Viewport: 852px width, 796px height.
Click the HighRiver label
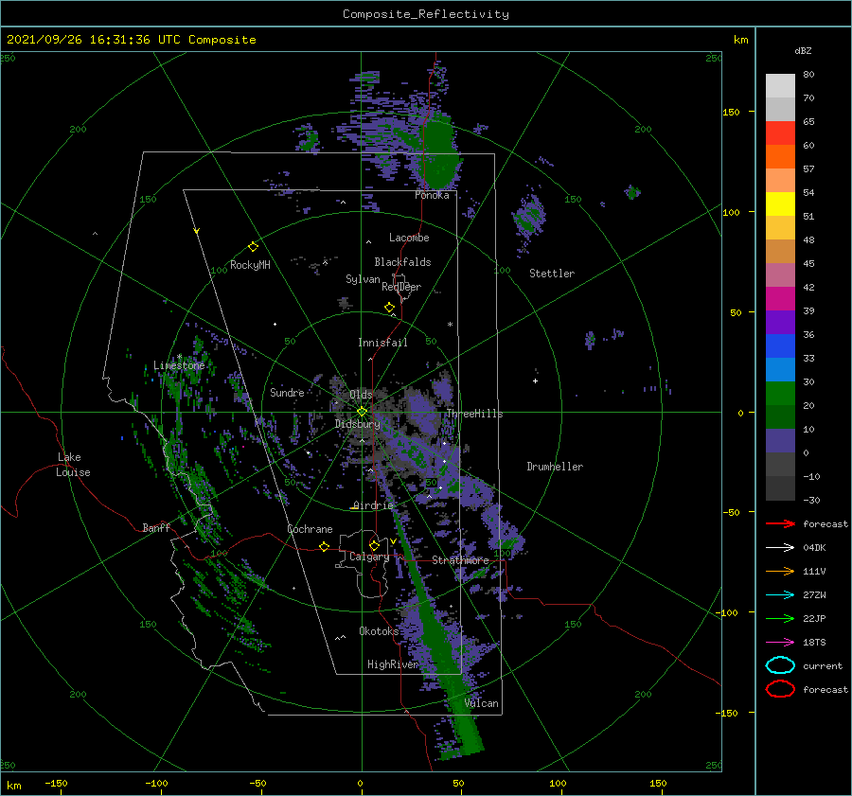pos(393,664)
